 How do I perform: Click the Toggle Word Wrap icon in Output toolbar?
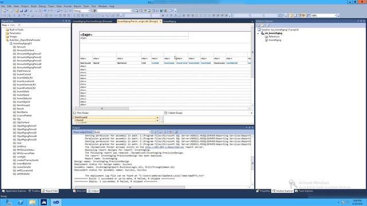[176, 132]
